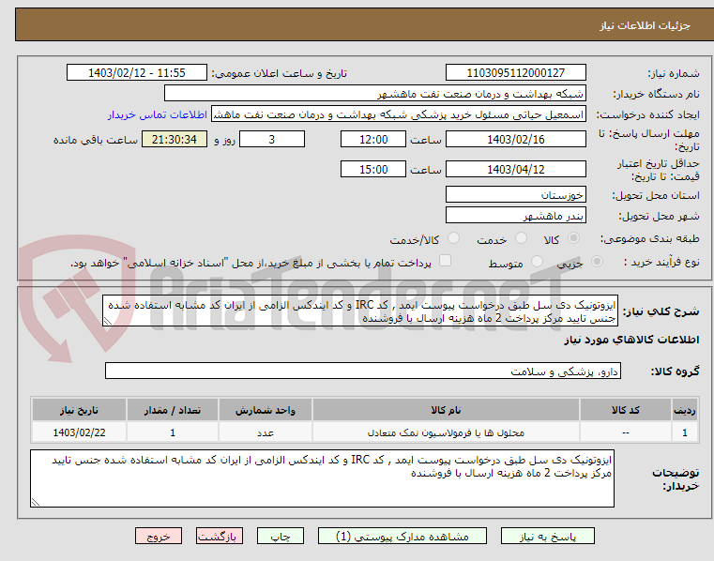Click the اطلاعات کالاهای مورد نیاز heading
The image size is (714, 561).
(631, 340)
